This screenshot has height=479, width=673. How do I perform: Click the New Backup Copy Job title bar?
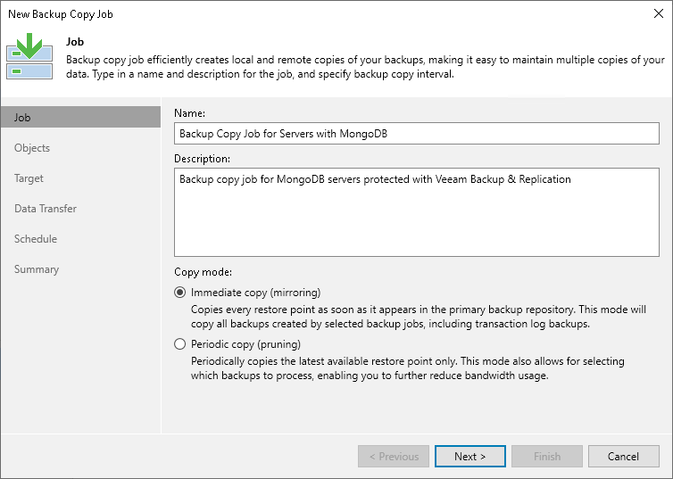[268, 14]
